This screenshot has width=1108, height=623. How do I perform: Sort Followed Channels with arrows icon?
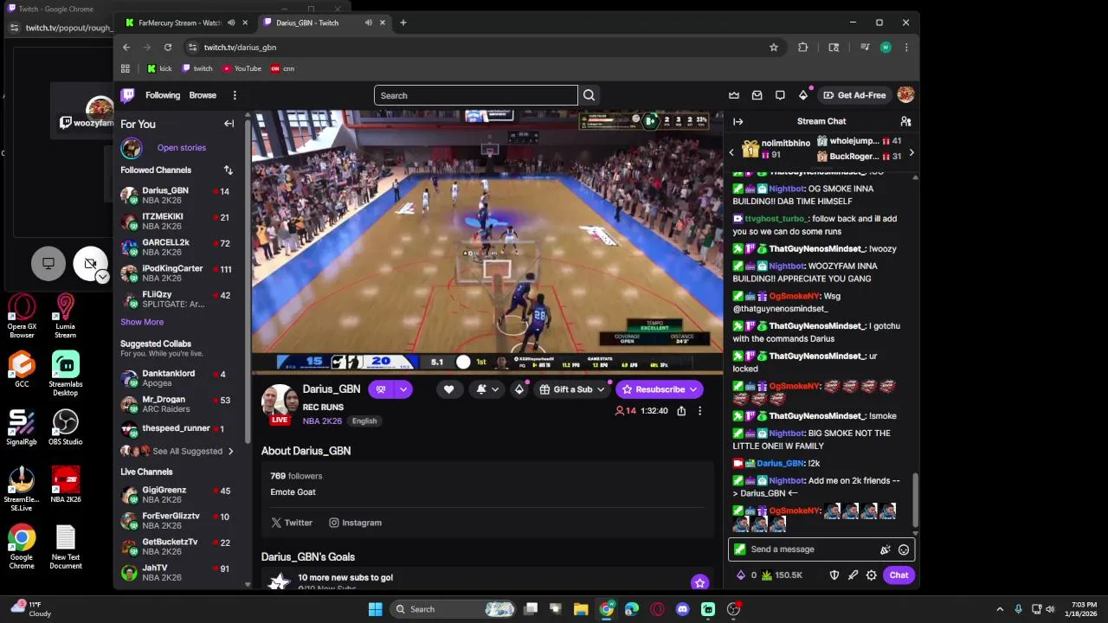coord(228,170)
